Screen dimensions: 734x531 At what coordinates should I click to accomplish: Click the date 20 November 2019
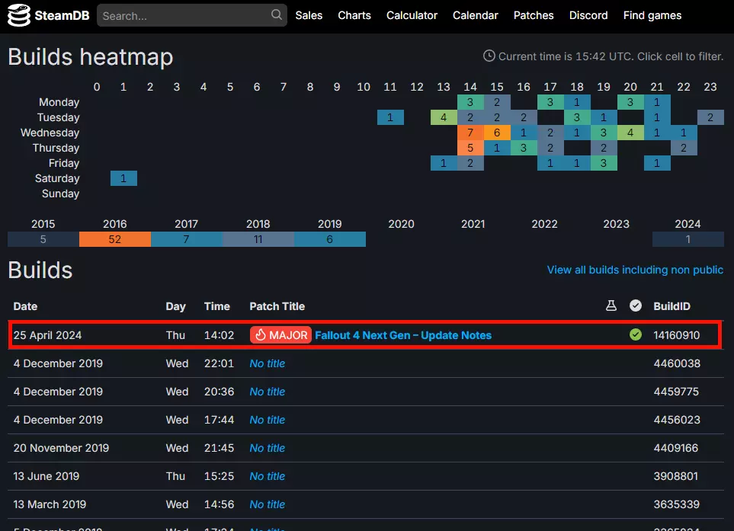coord(61,448)
